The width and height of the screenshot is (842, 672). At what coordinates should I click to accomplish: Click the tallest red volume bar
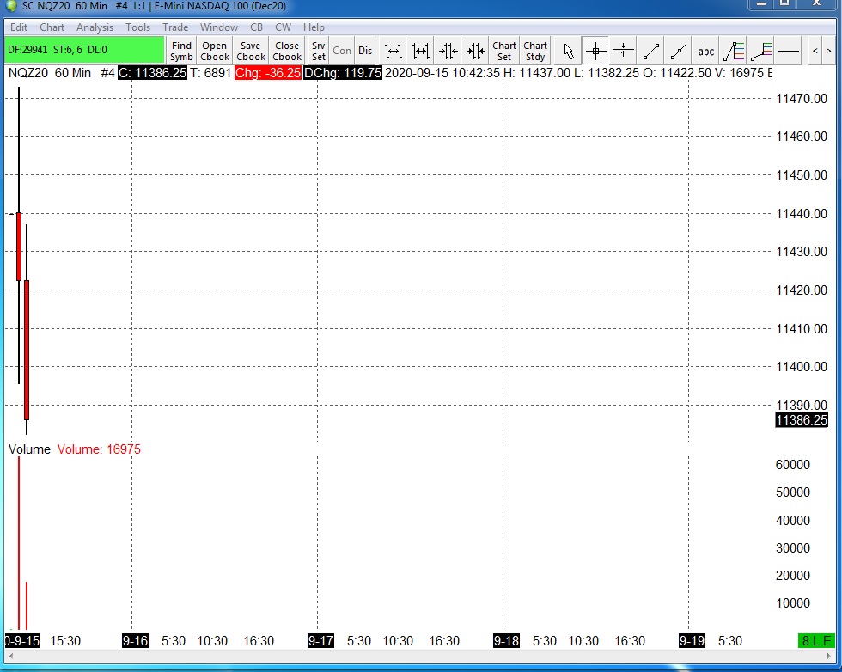click(19, 542)
